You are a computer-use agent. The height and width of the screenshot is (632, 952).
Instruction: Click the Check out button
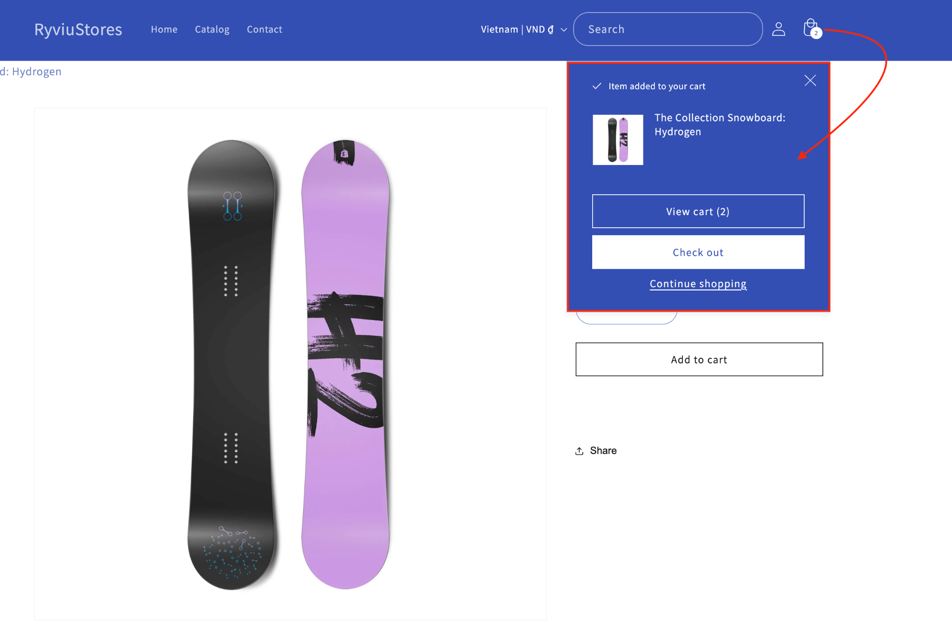[698, 252]
